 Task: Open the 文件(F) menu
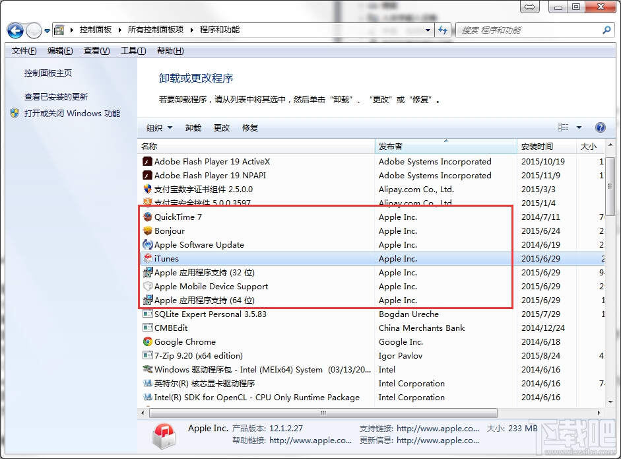pyautogui.click(x=24, y=51)
